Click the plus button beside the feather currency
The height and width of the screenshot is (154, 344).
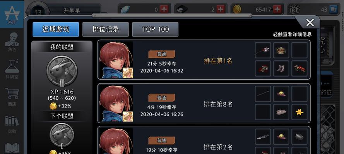[x=164, y=9]
